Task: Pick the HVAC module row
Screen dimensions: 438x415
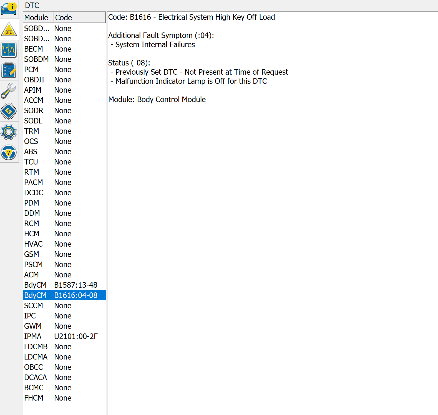Action: (64, 244)
